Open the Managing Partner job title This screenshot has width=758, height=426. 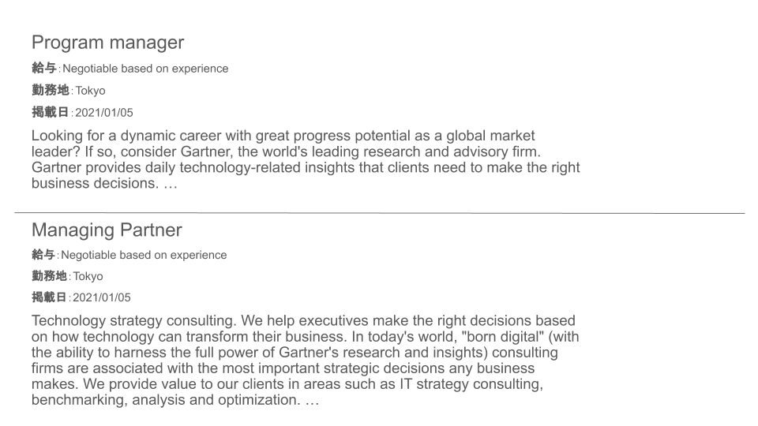tap(107, 230)
